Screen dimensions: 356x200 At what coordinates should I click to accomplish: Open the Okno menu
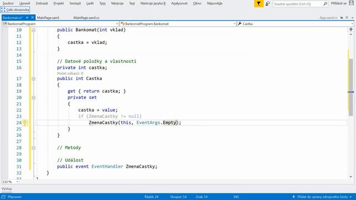[x=197, y=3]
